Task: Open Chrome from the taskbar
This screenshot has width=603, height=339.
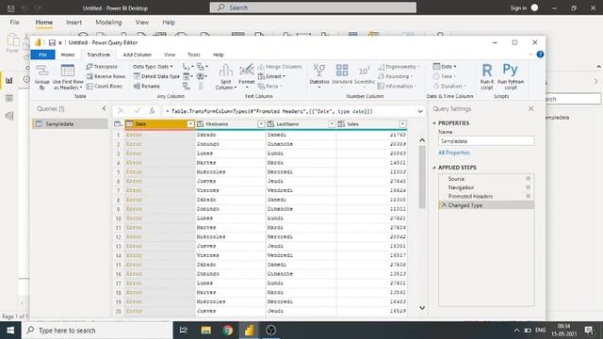Action: click(x=228, y=331)
